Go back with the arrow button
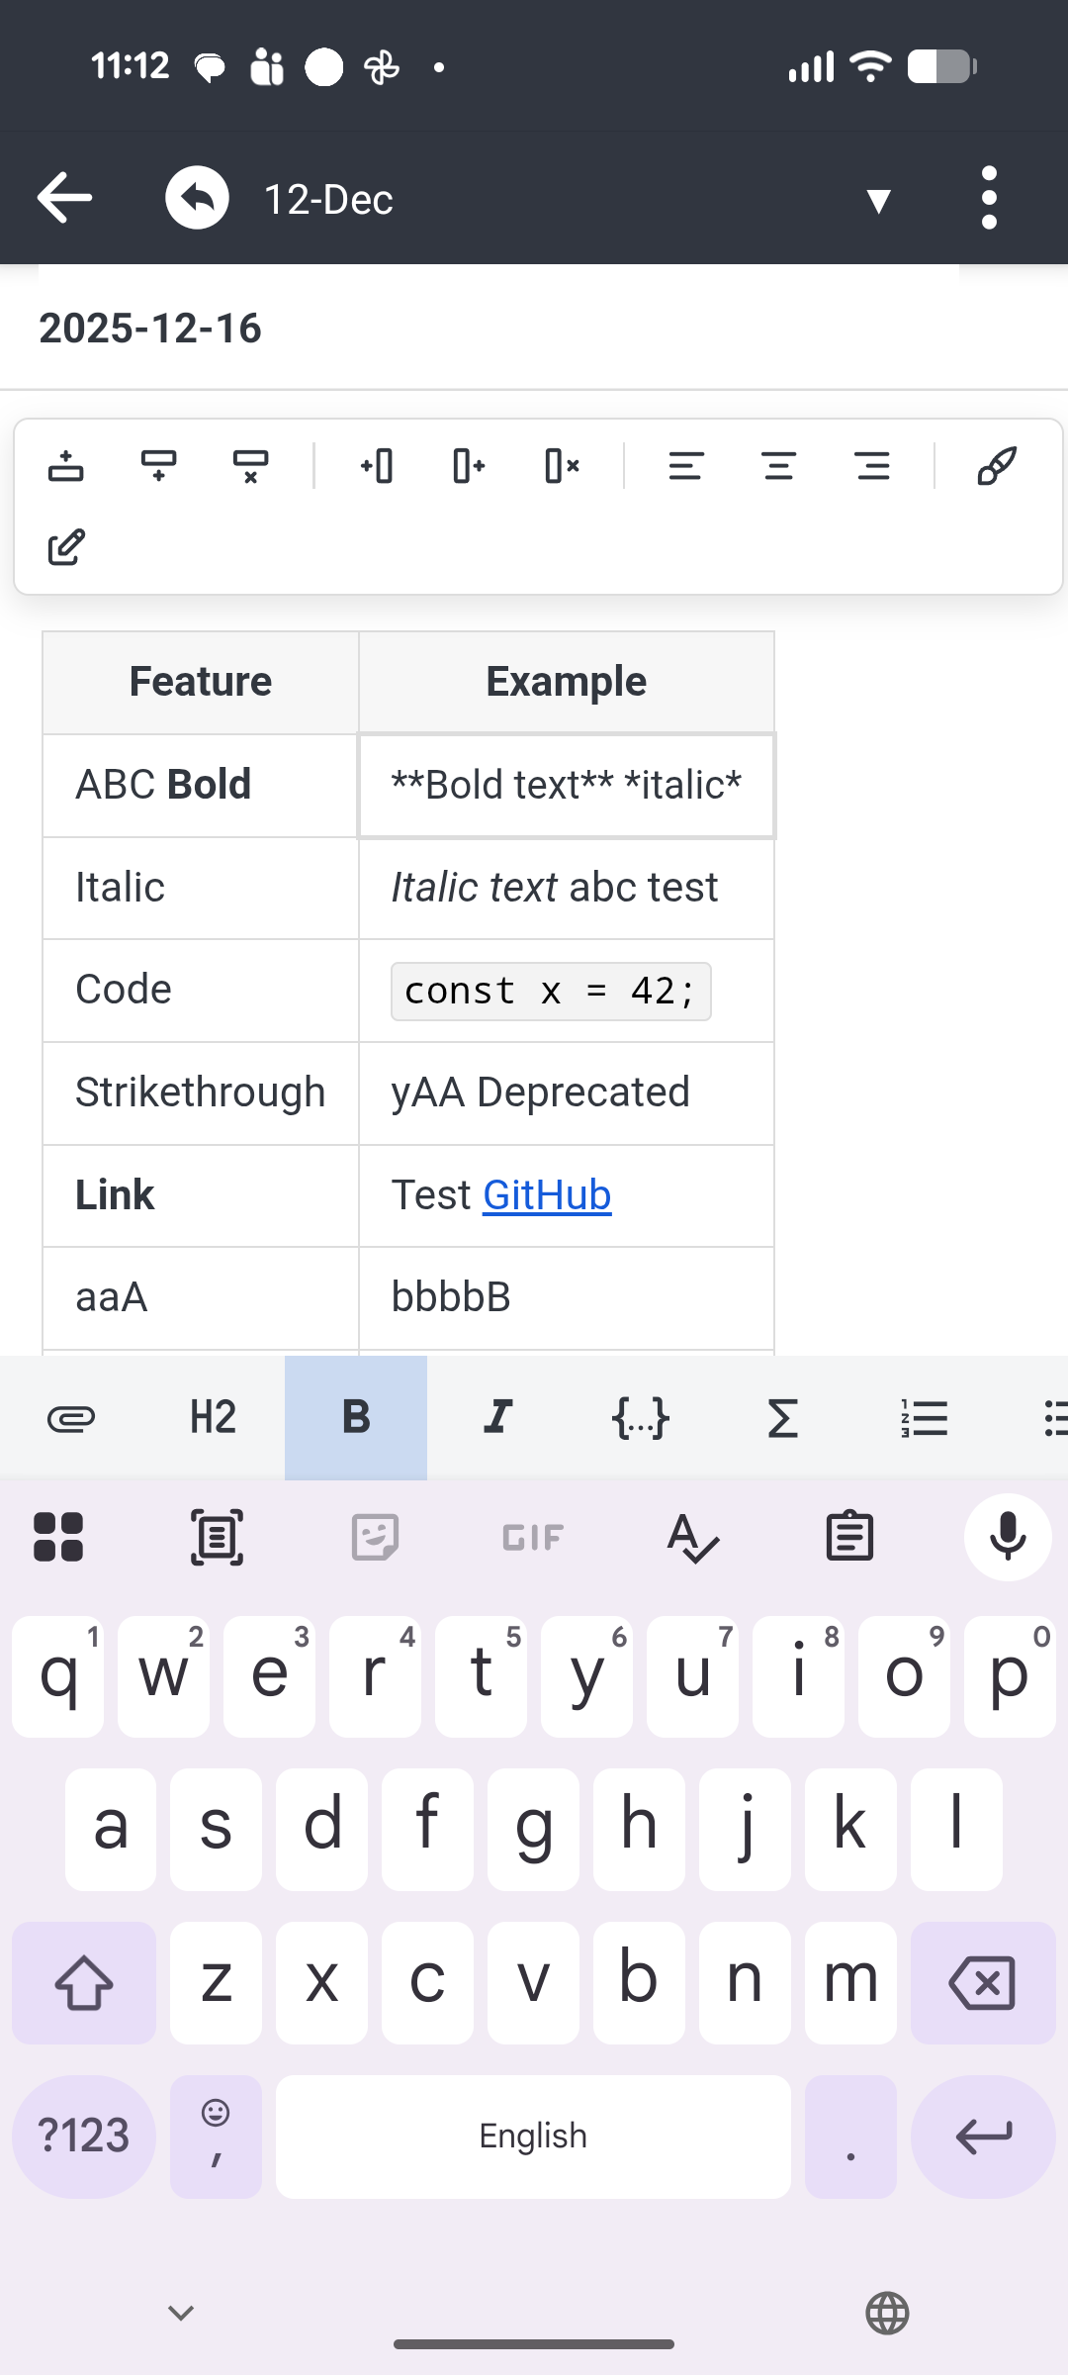The width and height of the screenshot is (1068, 2375). pyautogui.click(x=65, y=198)
